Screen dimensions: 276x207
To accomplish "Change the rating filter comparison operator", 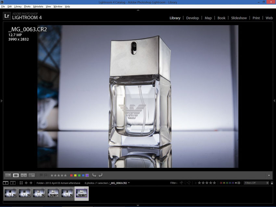I will tap(195, 183).
